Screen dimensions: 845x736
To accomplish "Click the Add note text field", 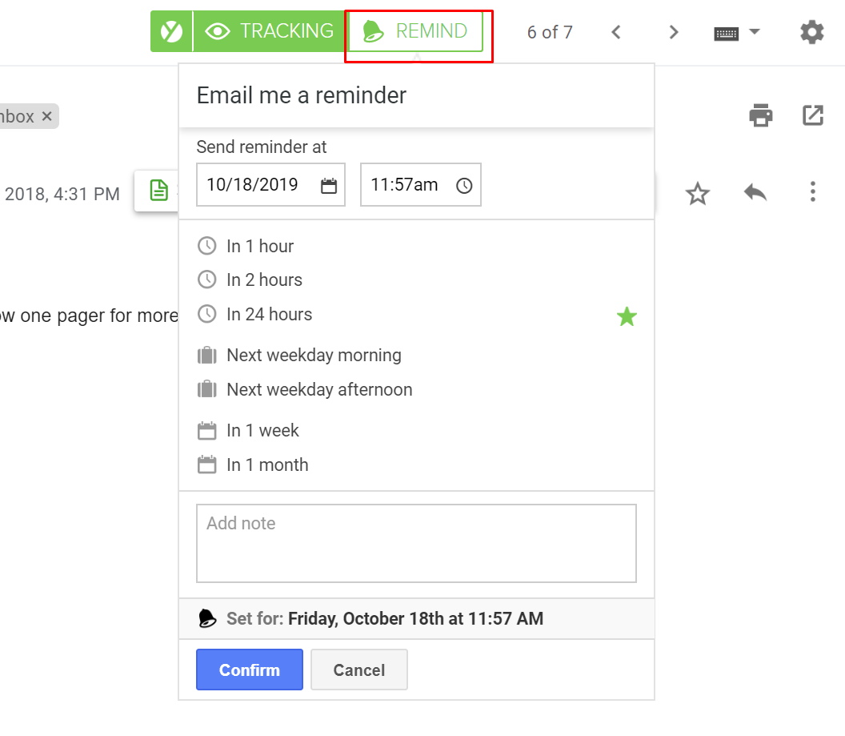I will coord(416,542).
